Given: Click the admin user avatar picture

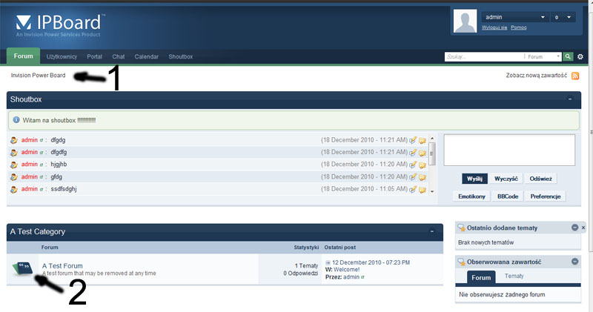Looking at the screenshot, I should (464, 21).
